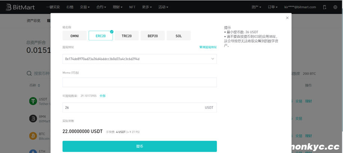The width and height of the screenshot is (343, 153).
Task: Click the teal 提币 submit button
Action: tap(139, 146)
